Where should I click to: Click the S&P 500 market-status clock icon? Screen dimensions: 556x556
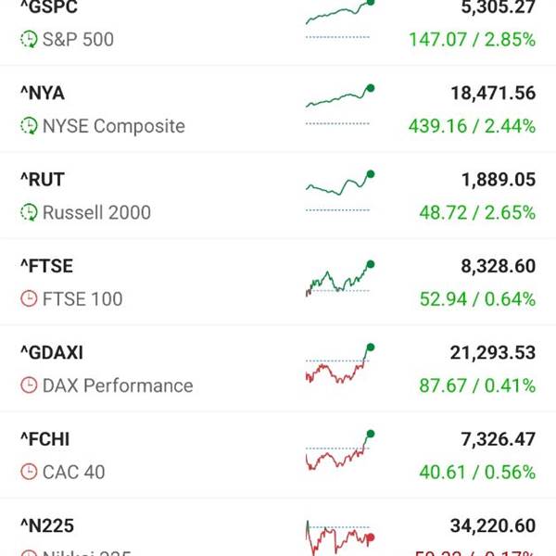[x=29, y=39]
